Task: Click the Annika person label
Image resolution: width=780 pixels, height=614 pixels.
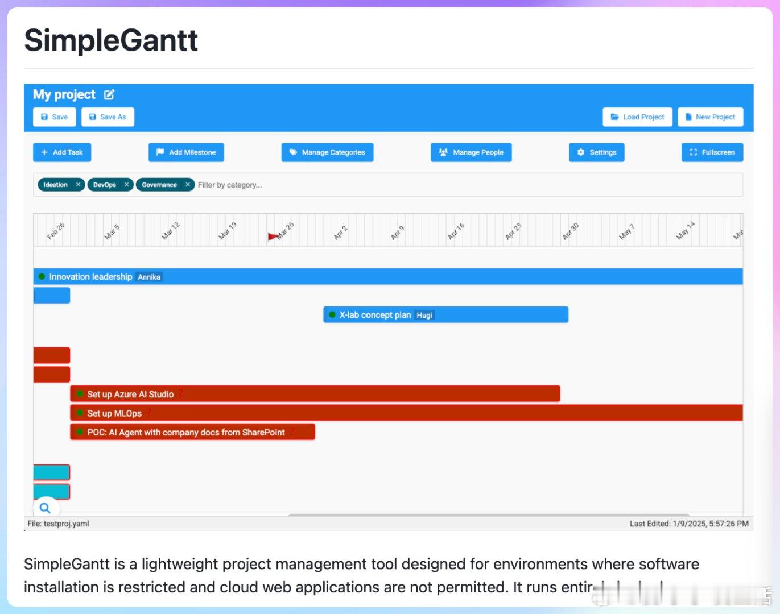Action: [x=149, y=277]
